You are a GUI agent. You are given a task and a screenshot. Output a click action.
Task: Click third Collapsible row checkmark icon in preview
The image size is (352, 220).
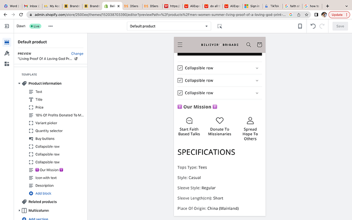click(x=180, y=92)
